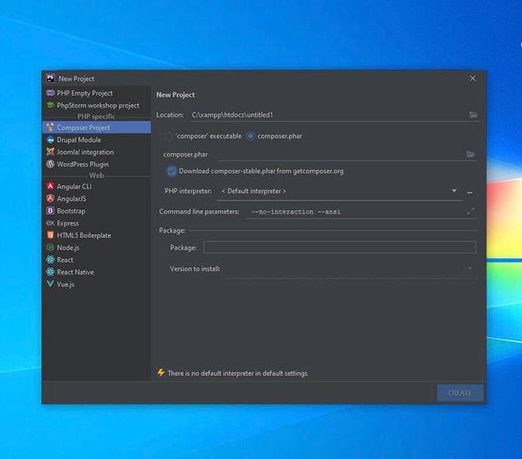522x459 pixels.
Task: Click the React Native icon
Action: click(x=50, y=272)
